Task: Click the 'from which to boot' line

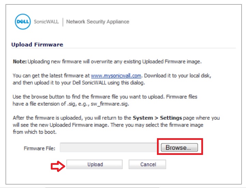Action: 35,132
